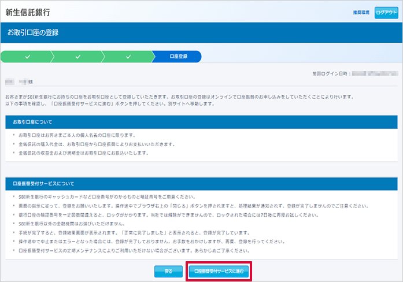403x282 pixels.
Task: Open the 推奨環境 link
Action: (x=361, y=12)
